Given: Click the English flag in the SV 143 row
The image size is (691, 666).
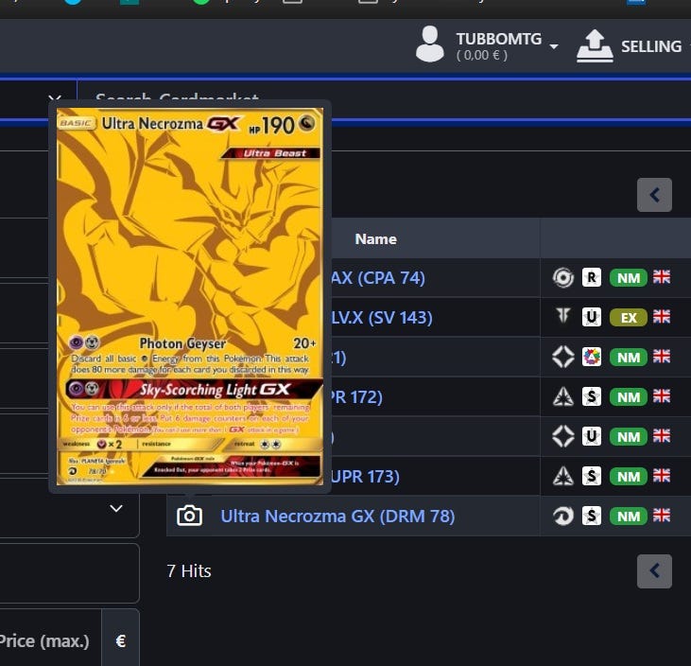Looking at the screenshot, I should coord(662,317).
